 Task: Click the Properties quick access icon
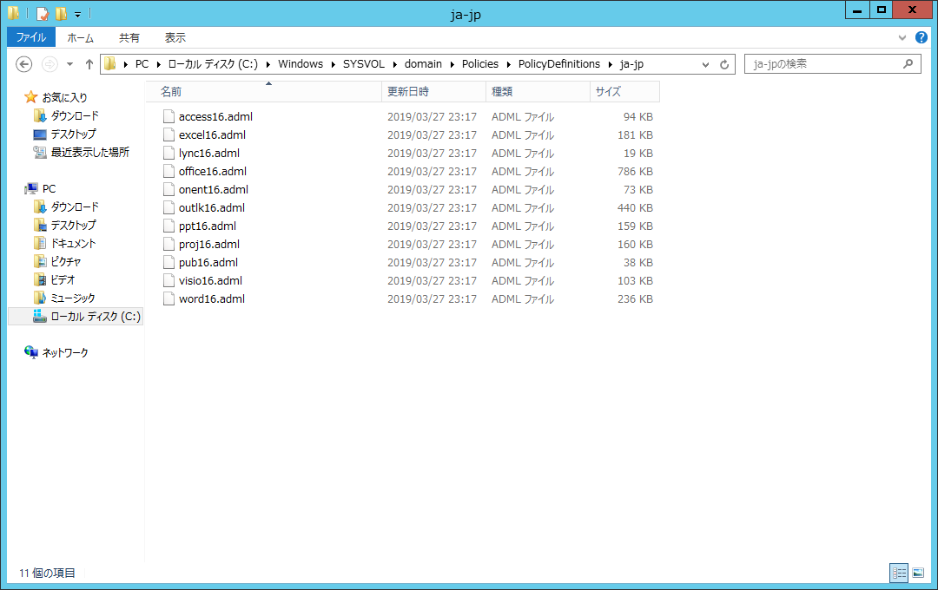click(42, 13)
